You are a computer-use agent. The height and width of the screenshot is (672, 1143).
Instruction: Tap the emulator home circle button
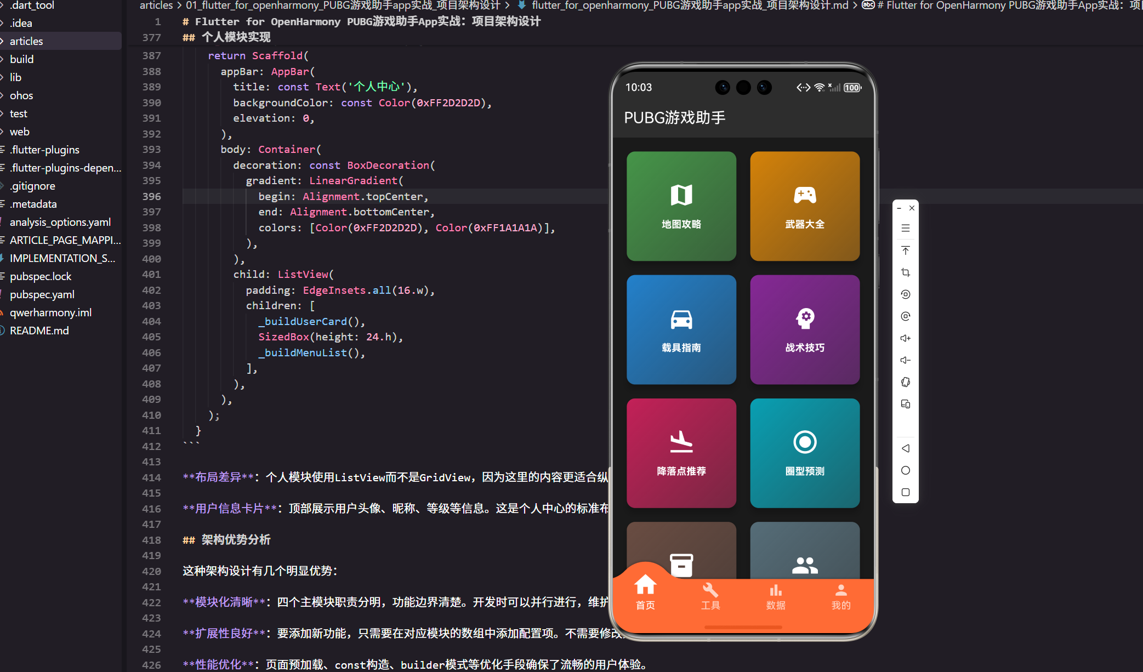point(906,470)
